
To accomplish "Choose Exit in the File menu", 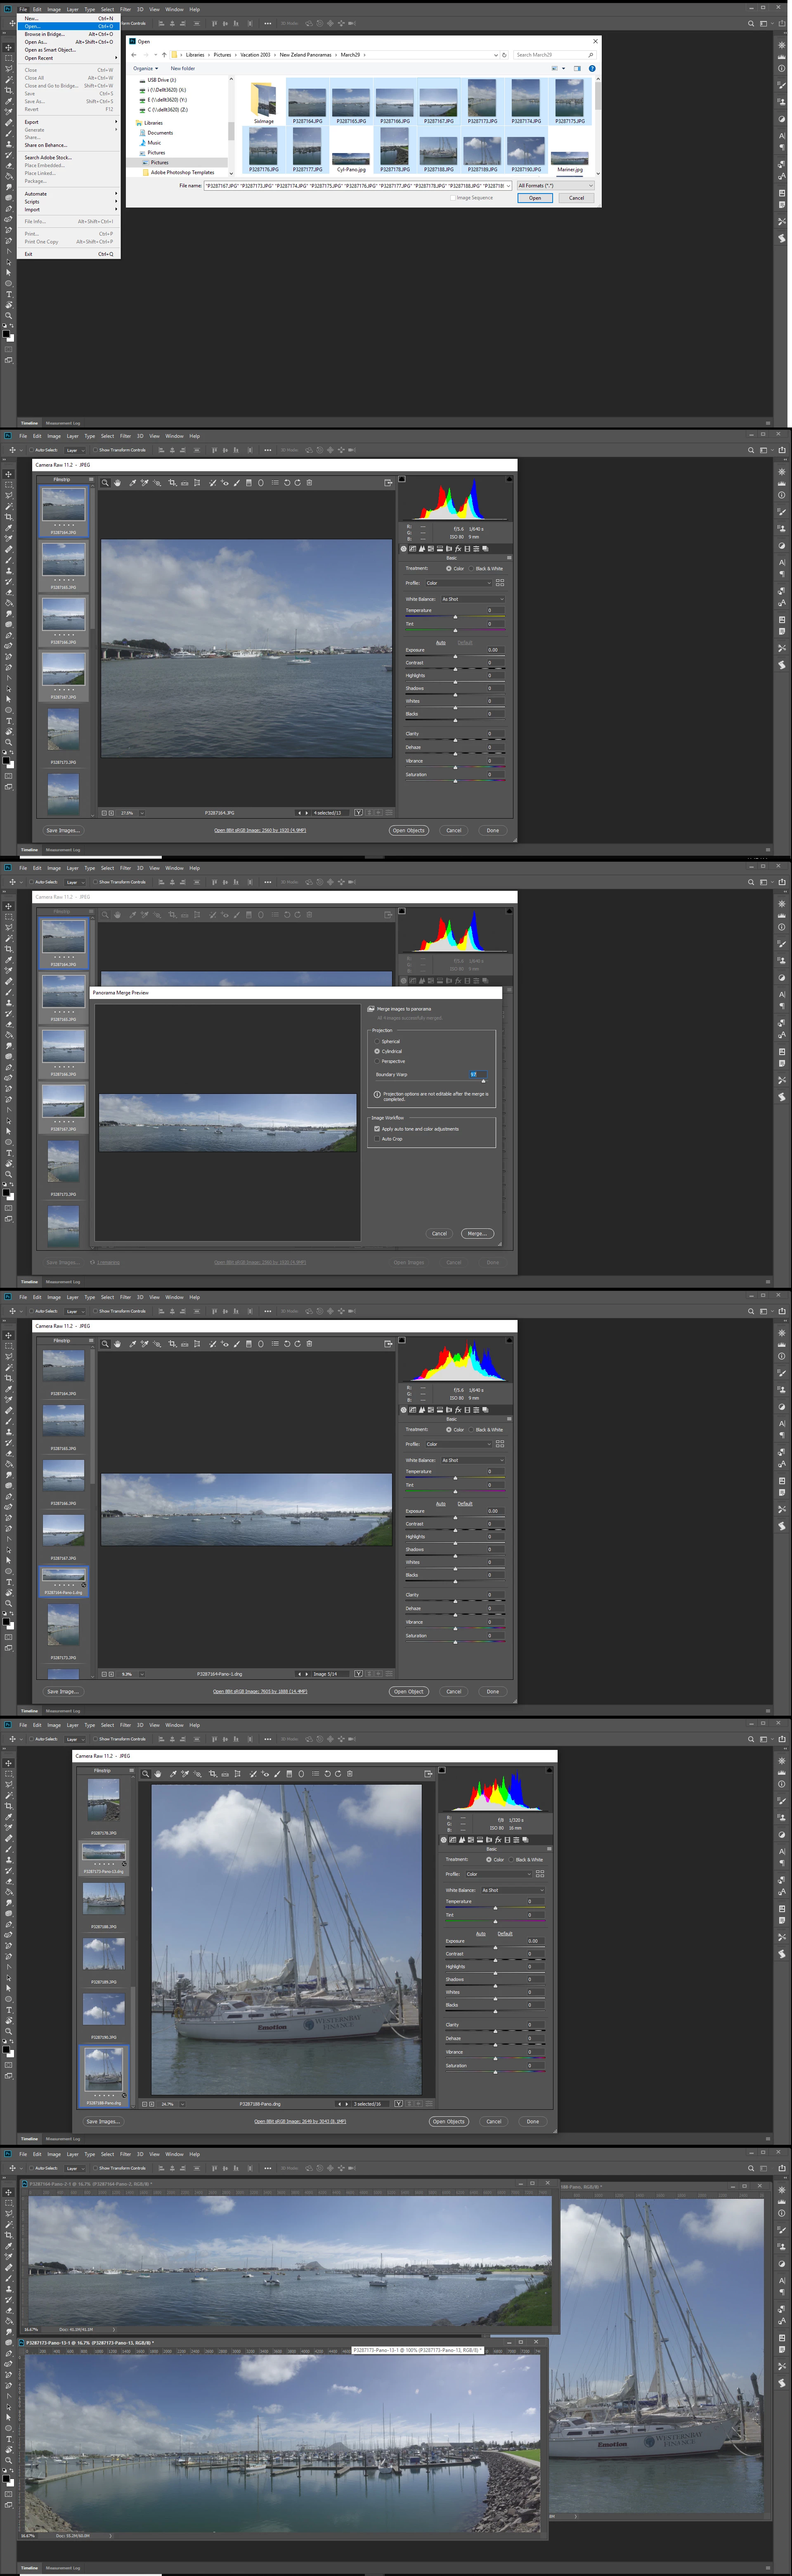I will pyautogui.click(x=69, y=254).
